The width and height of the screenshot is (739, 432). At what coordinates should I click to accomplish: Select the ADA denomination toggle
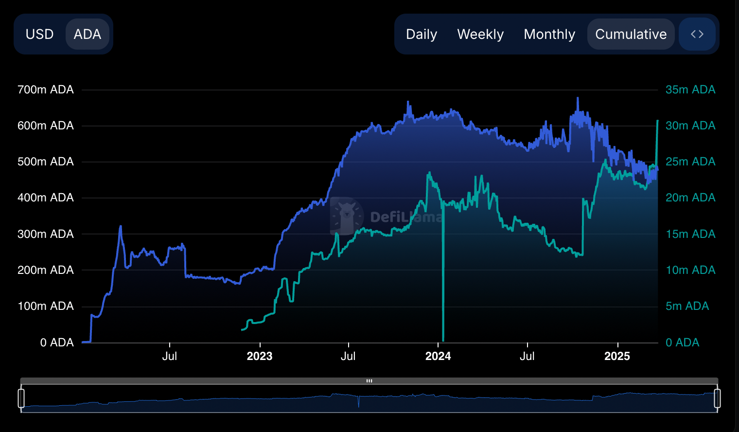click(x=88, y=34)
